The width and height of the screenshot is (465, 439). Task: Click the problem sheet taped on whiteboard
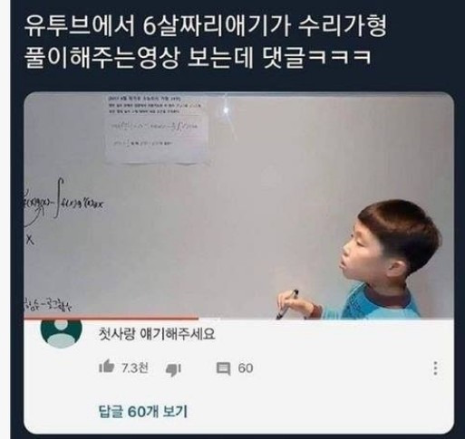156,129
